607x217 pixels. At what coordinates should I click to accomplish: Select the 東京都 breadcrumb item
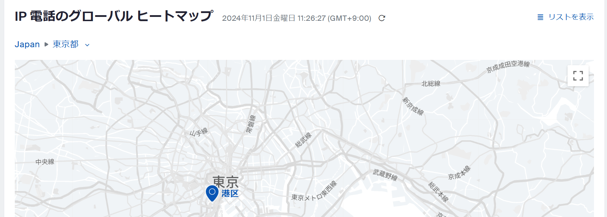[x=66, y=44]
